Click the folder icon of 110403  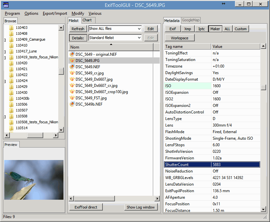(11, 28)
